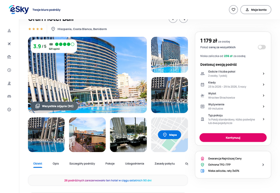Open flight plus hotel sidebar icon
This screenshot has height=193, width=280.
point(9,31)
